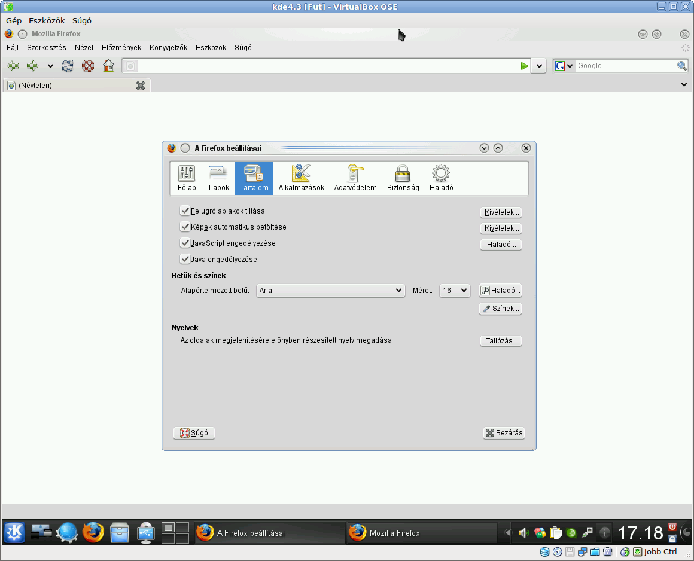The height and width of the screenshot is (561, 694).
Task: Open the Firefox Eszközök menu
Action: click(x=211, y=48)
